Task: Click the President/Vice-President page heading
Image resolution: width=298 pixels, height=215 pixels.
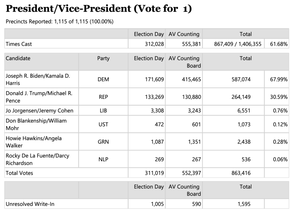Action: [99, 9]
